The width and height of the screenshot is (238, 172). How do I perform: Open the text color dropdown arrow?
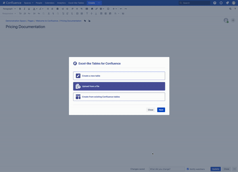point(37,8)
